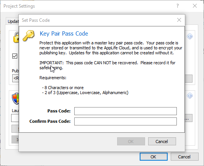This screenshot has height=166, width=204.
Task: Click the ellipsis browse button at right
Action: pyautogui.click(x=189, y=118)
